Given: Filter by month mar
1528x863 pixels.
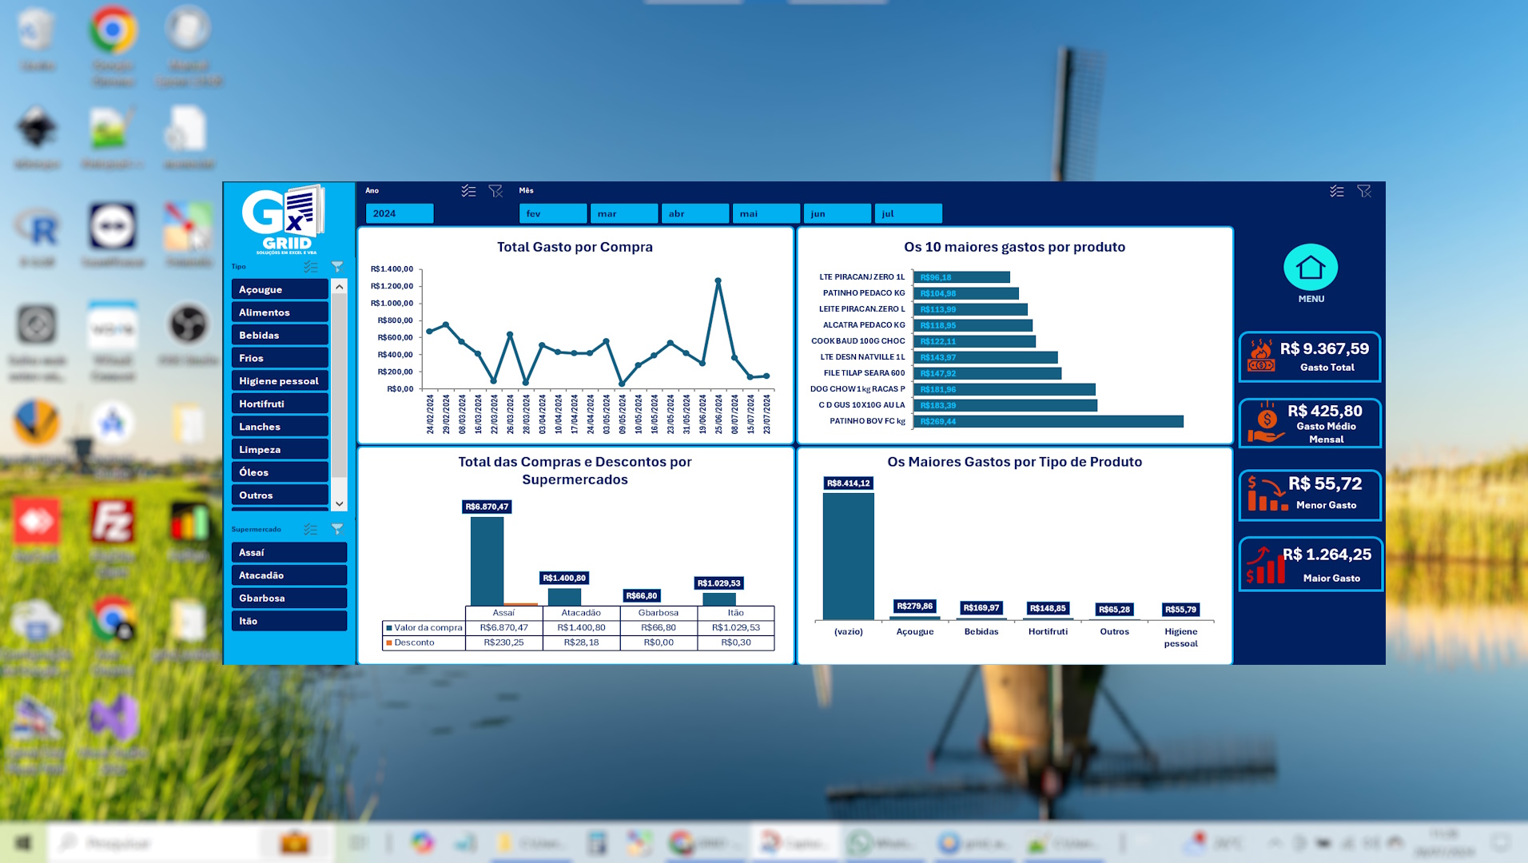Looking at the screenshot, I should [x=623, y=213].
